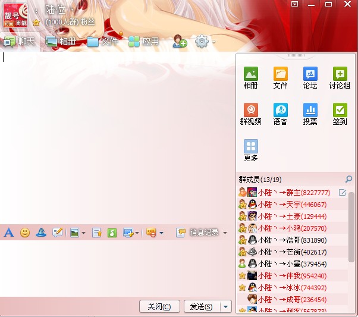The image size is (358, 317).
Task: Select member 小陆丶→天宇(446067)
Action: click(x=292, y=205)
